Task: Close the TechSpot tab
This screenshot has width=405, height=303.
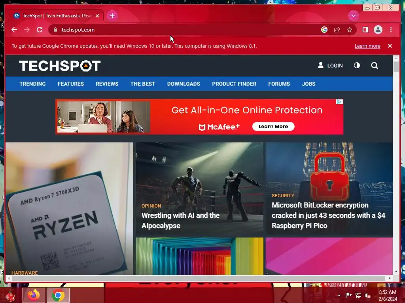Action: 97,16
